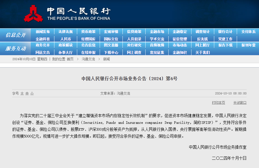
Task: Open the 关于我们 about us page
Action: click(202, 52)
